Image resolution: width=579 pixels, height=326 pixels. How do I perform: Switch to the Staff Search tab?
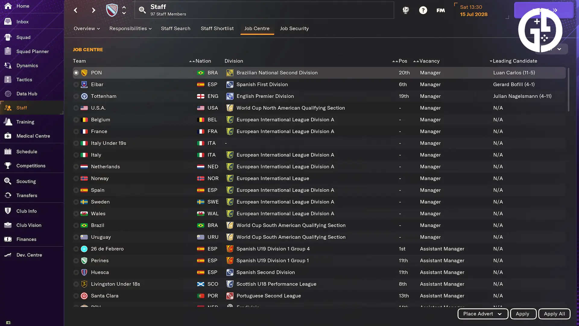pyautogui.click(x=176, y=28)
